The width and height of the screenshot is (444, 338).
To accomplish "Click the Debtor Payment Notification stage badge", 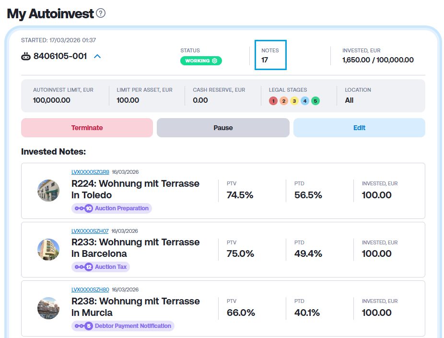I will point(123,326).
